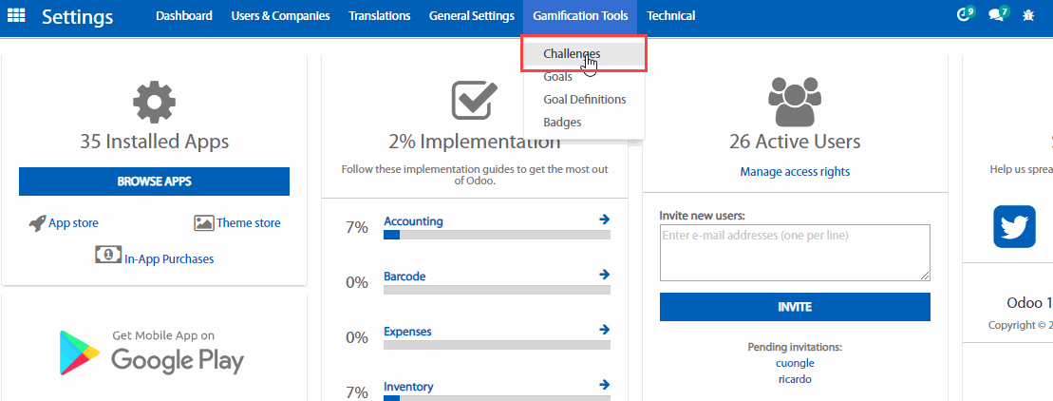The width and height of the screenshot is (1053, 401).
Task: Choose Goal Definitions menu entry
Action: [x=584, y=100]
